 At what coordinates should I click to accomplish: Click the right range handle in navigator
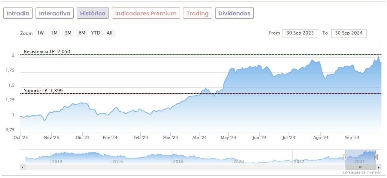[376, 157]
